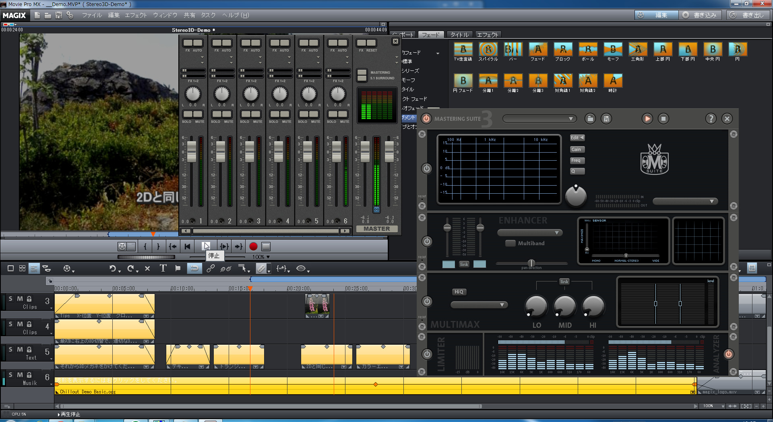Select the title editor T tool

(163, 269)
